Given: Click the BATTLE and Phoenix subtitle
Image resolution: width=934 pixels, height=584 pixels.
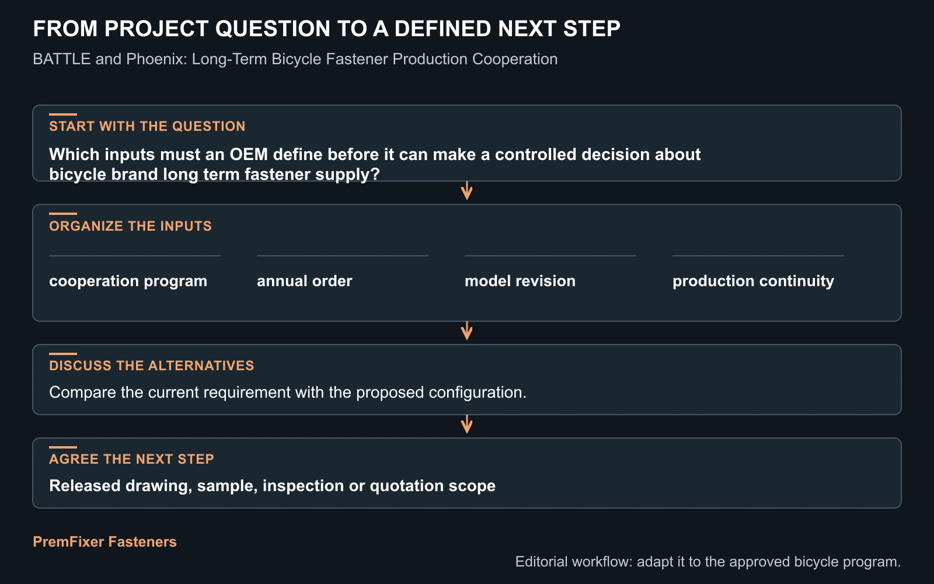Looking at the screenshot, I should 295,59.
